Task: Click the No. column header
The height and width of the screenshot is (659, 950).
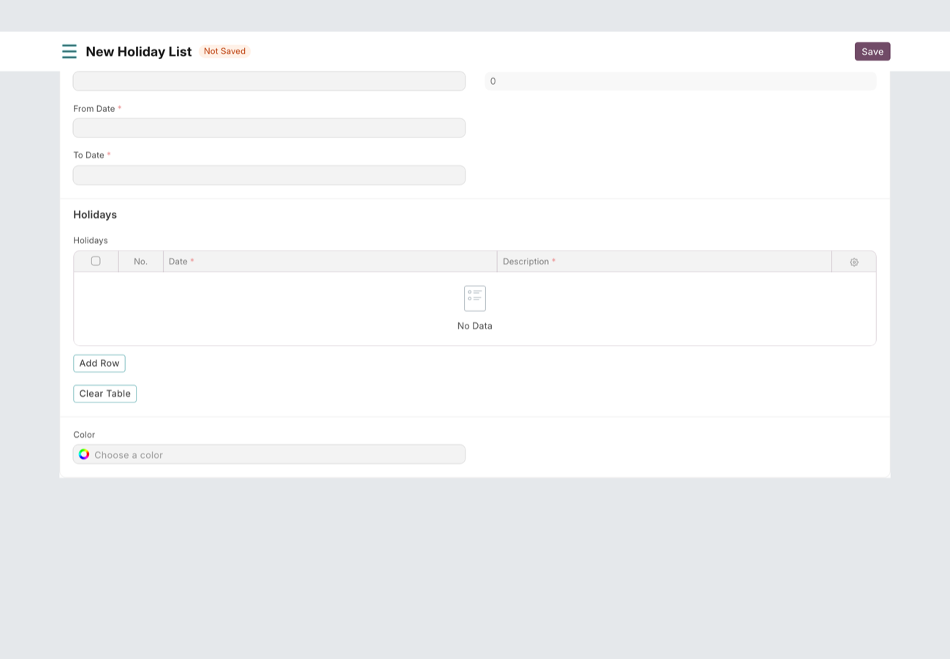Action: [x=141, y=262]
